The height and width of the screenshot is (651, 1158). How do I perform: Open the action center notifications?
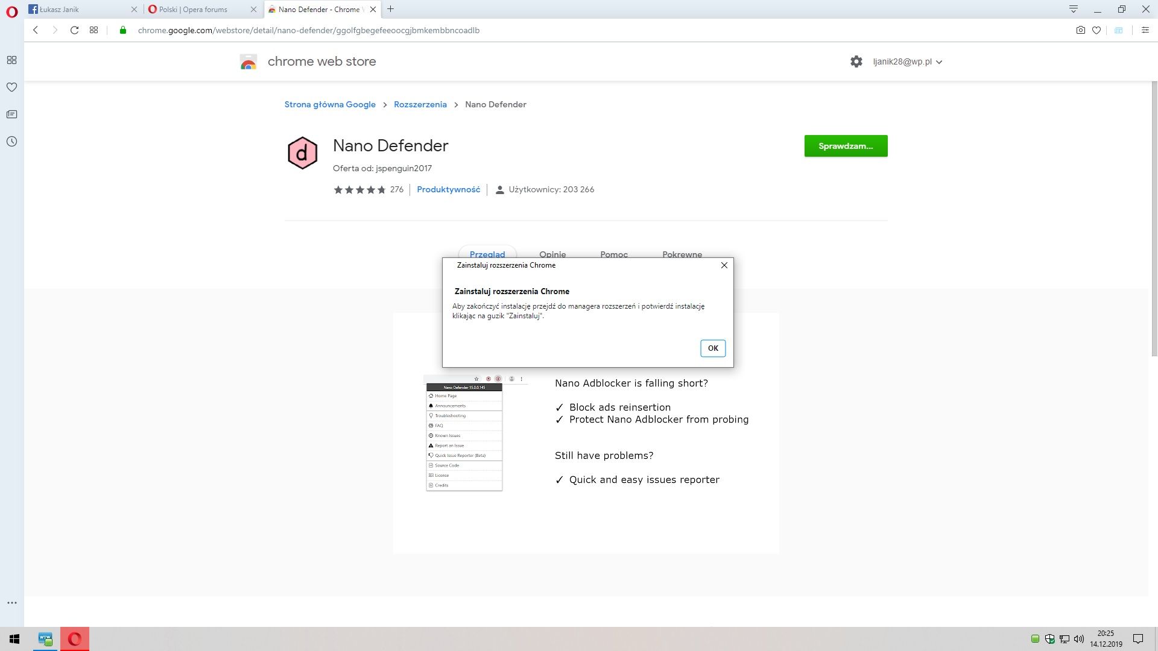pos(1138,639)
